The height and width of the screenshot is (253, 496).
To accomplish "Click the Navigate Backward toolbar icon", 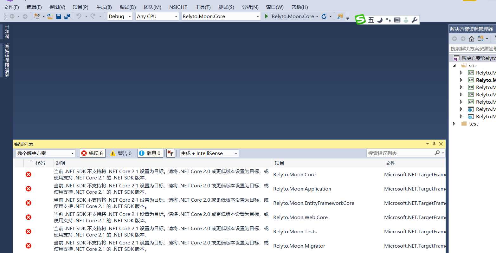I will (x=12, y=16).
